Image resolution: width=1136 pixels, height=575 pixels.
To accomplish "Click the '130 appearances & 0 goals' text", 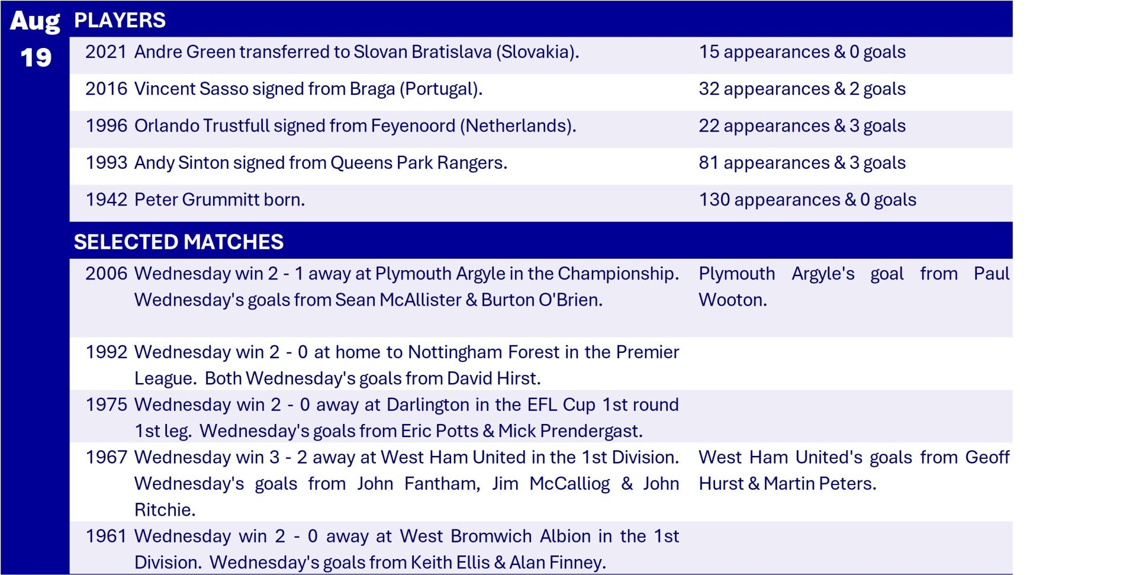I will (807, 200).
